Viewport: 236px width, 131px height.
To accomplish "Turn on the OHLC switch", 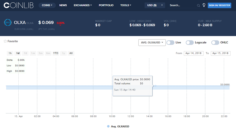I will point(215,43).
